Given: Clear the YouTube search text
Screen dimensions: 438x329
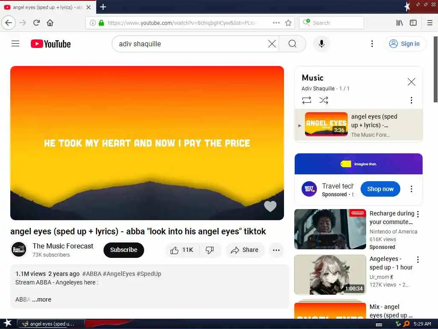Looking at the screenshot, I should pyautogui.click(x=272, y=44).
